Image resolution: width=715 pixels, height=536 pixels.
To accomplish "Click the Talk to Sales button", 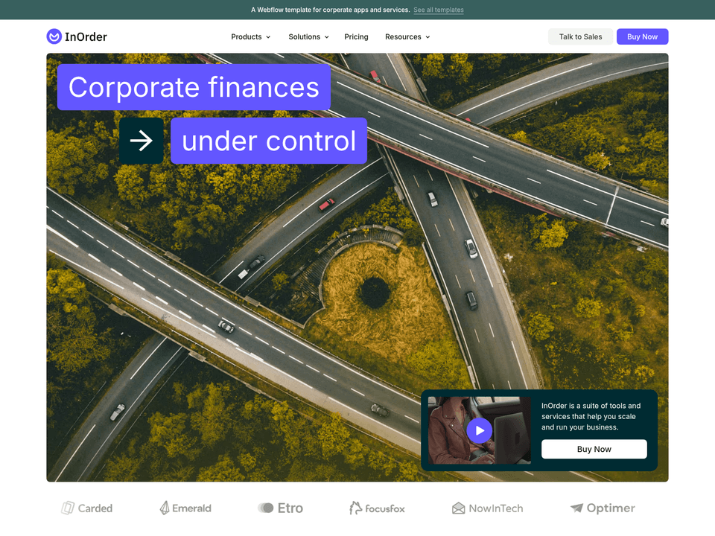I will [580, 37].
